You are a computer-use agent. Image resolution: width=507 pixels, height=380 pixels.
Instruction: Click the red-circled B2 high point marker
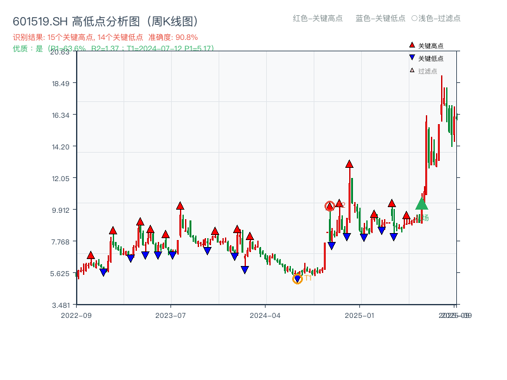330,205
